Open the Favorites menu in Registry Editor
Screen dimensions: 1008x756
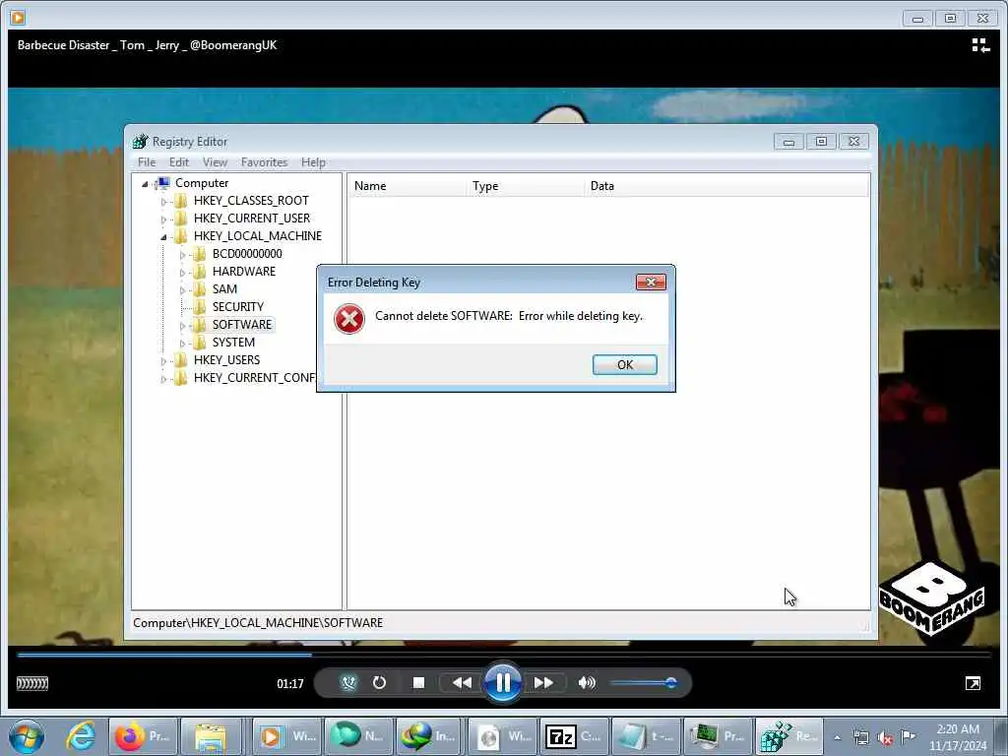264,162
